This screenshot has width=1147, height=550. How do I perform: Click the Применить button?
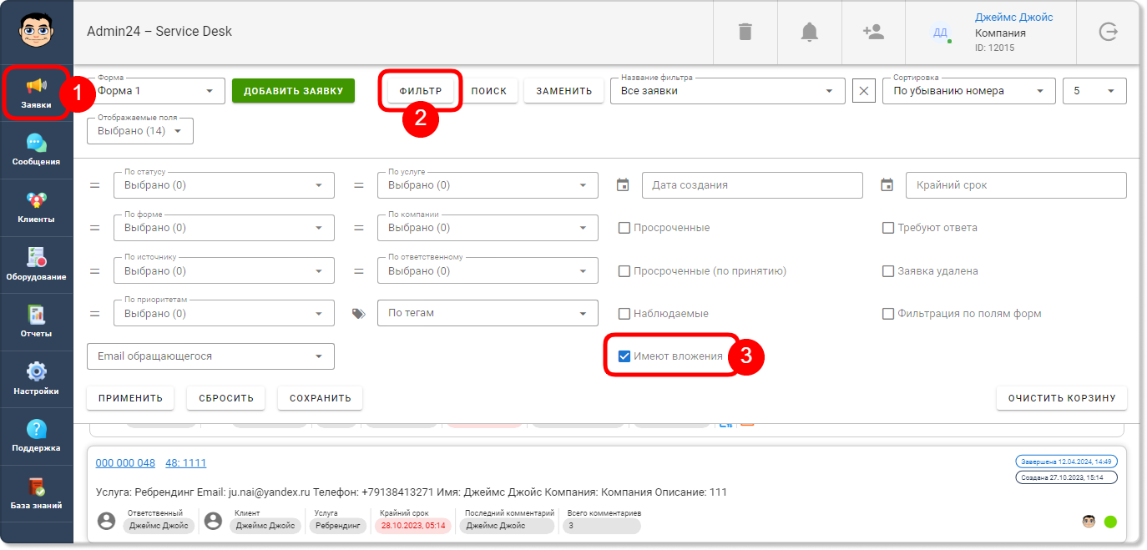(x=130, y=398)
